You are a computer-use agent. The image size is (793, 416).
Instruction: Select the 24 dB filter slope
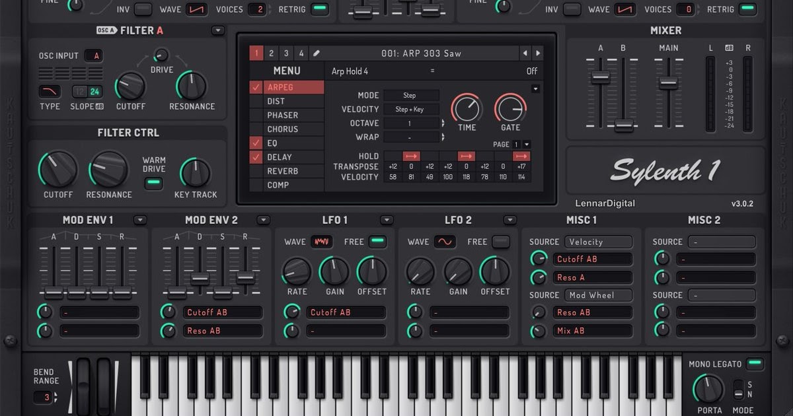click(x=95, y=91)
